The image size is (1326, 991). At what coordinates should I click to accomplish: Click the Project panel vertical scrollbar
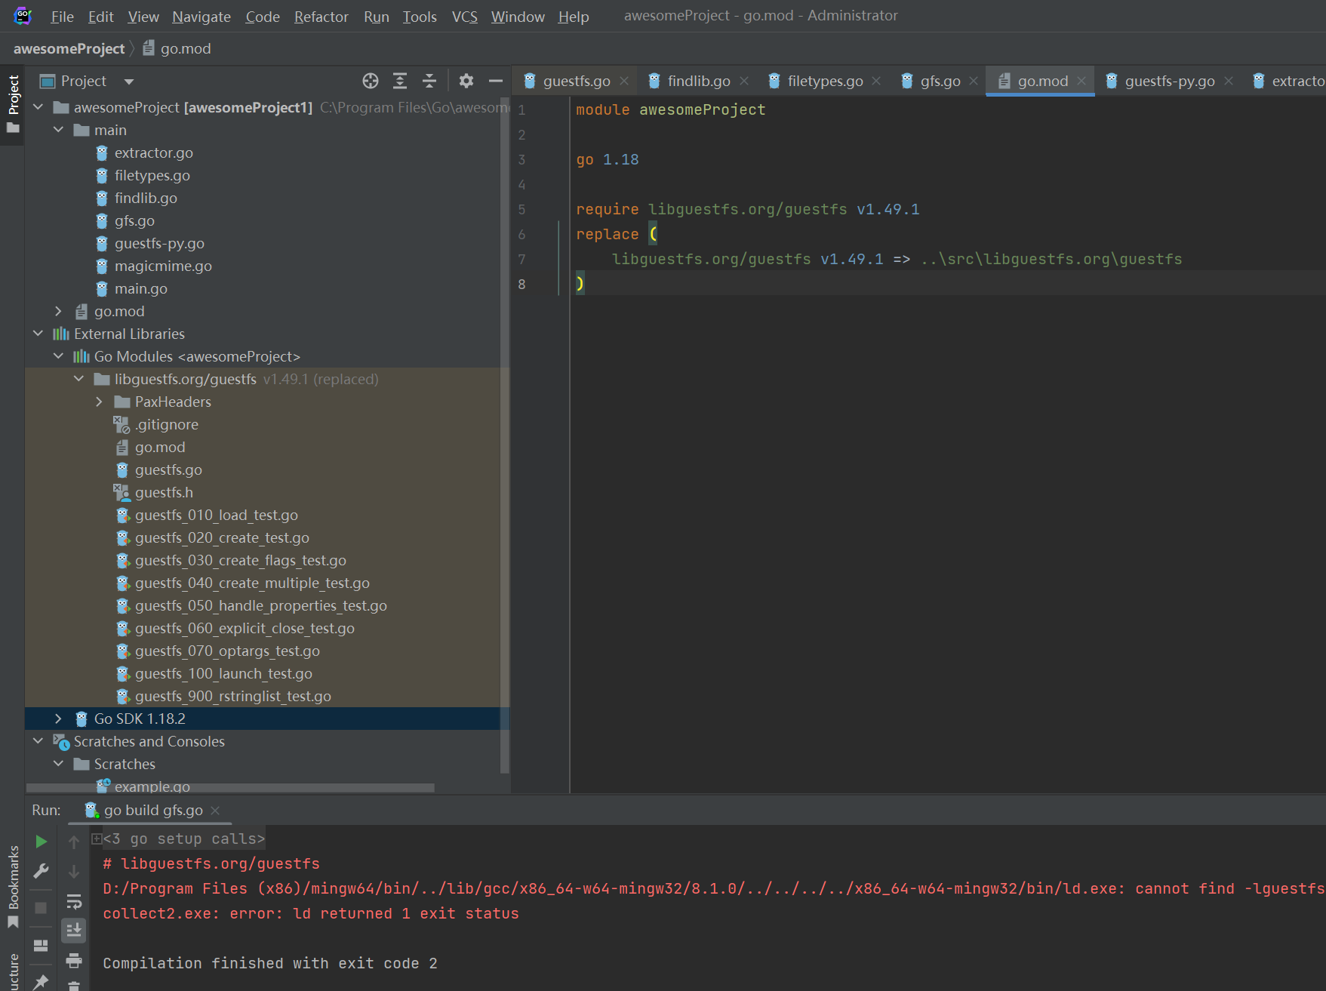pos(505,434)
